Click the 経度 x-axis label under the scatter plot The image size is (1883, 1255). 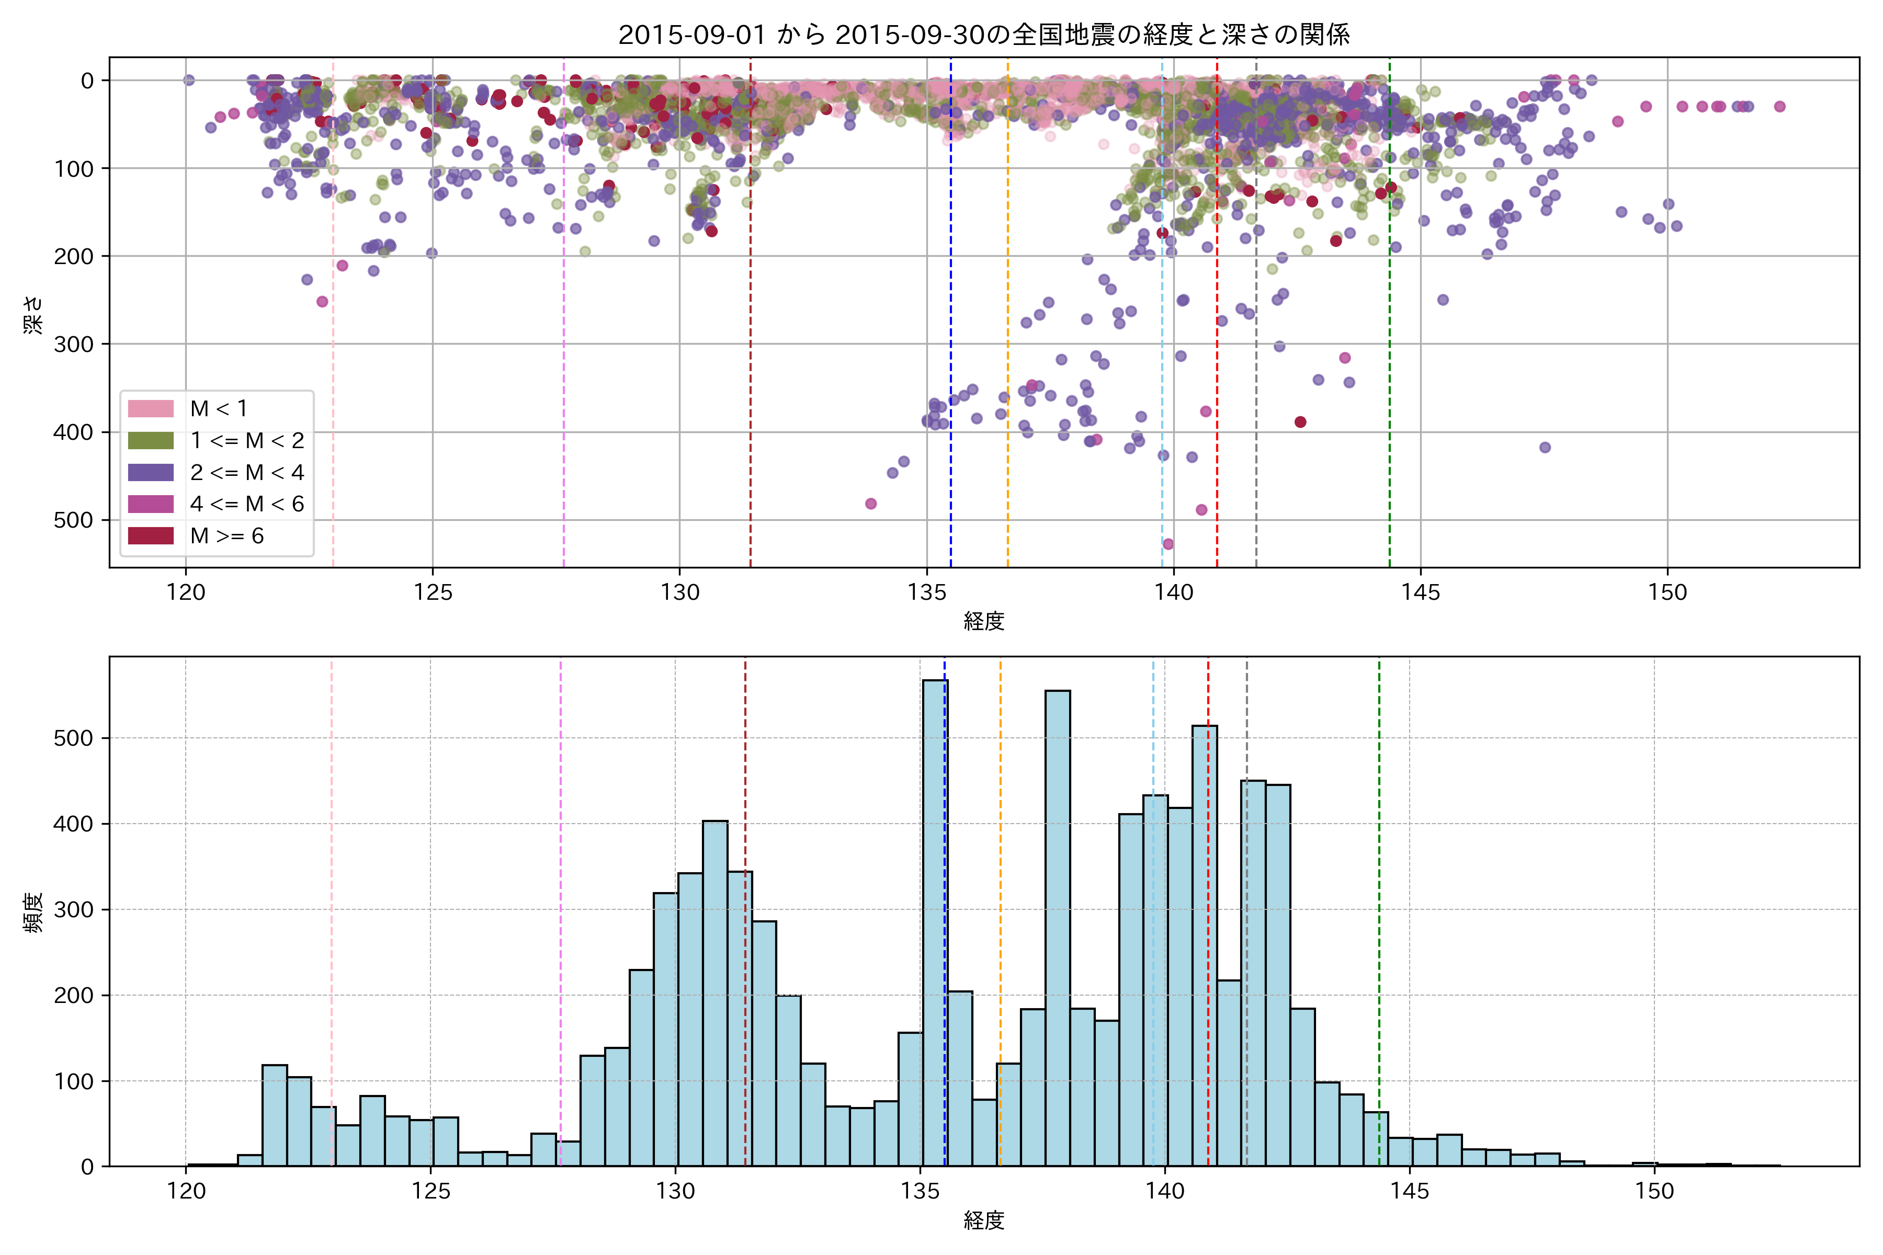point(984,621)
